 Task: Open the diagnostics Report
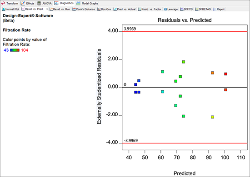coord(219,9)
